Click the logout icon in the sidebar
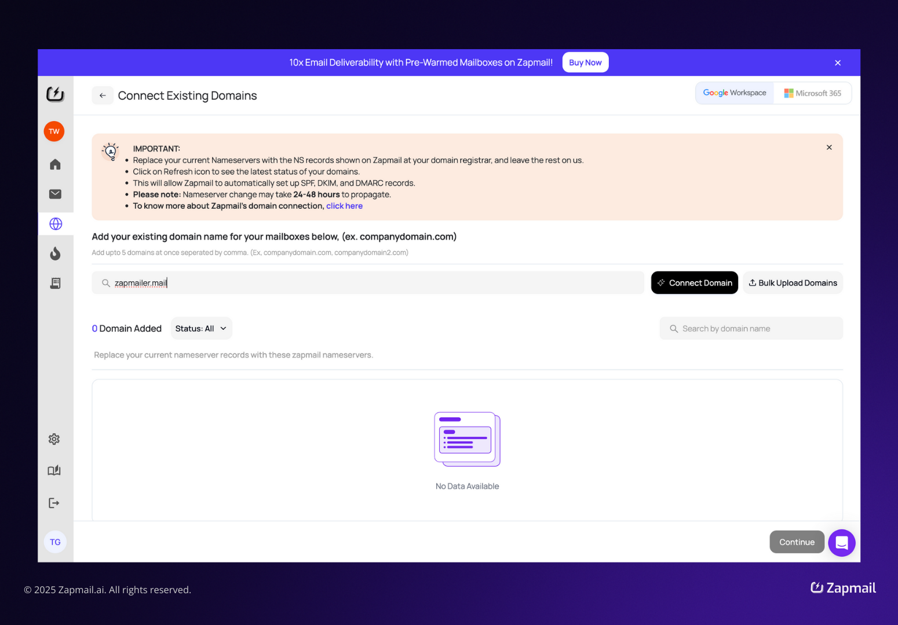 click(x=54, y=503)
